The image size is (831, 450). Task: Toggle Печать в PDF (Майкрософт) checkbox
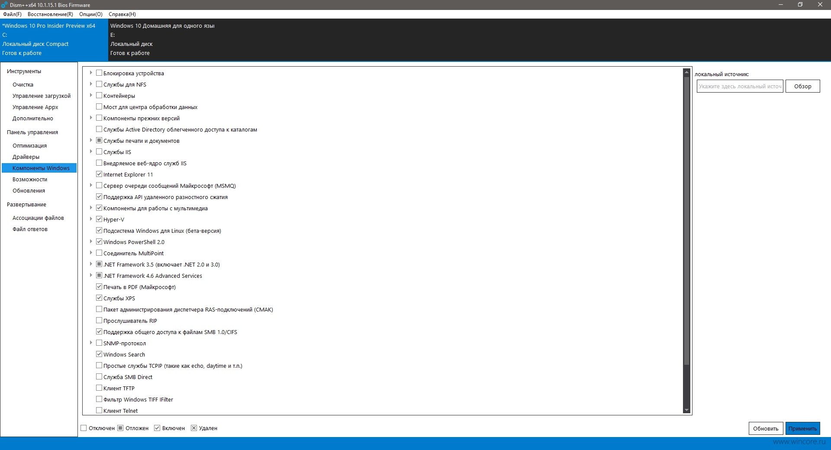[x=99, y=286]
